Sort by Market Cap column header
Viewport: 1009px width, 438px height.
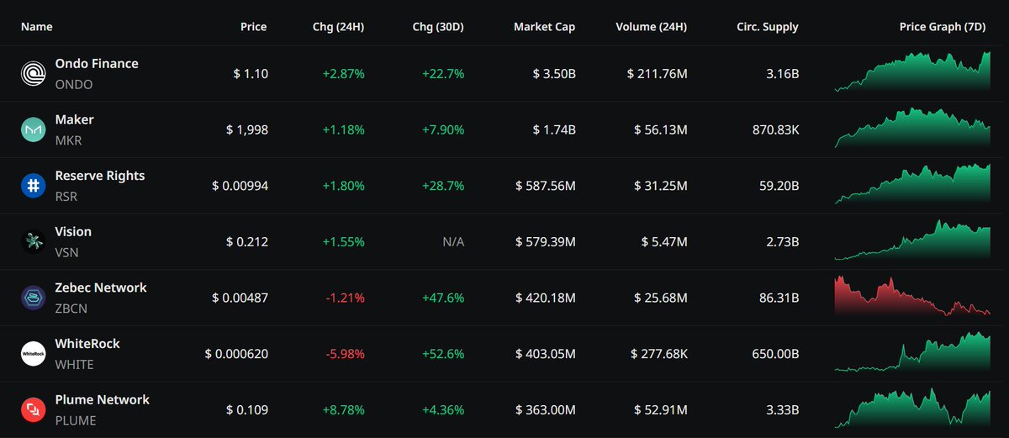coord(545,27)
